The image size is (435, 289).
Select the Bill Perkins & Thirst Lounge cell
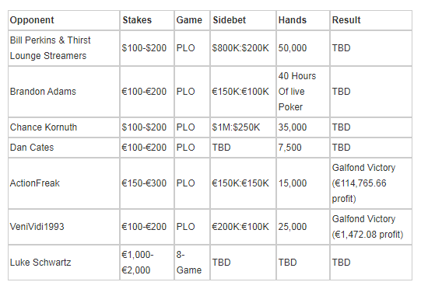coord(64,48)
